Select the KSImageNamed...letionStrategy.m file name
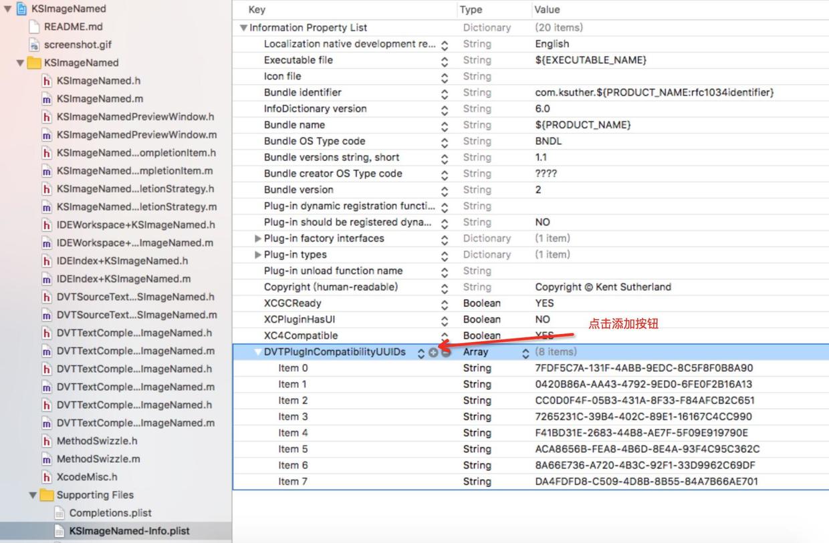829x543 pixels. point(137,207)
